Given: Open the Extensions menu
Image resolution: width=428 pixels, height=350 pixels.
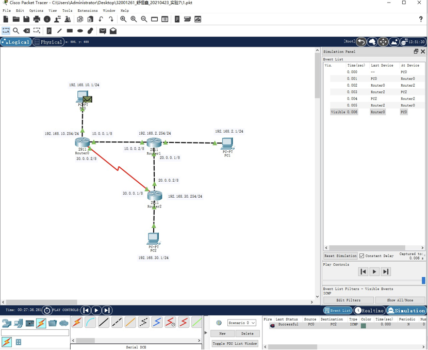Looking at the screenshot, I should pos(87,10).
